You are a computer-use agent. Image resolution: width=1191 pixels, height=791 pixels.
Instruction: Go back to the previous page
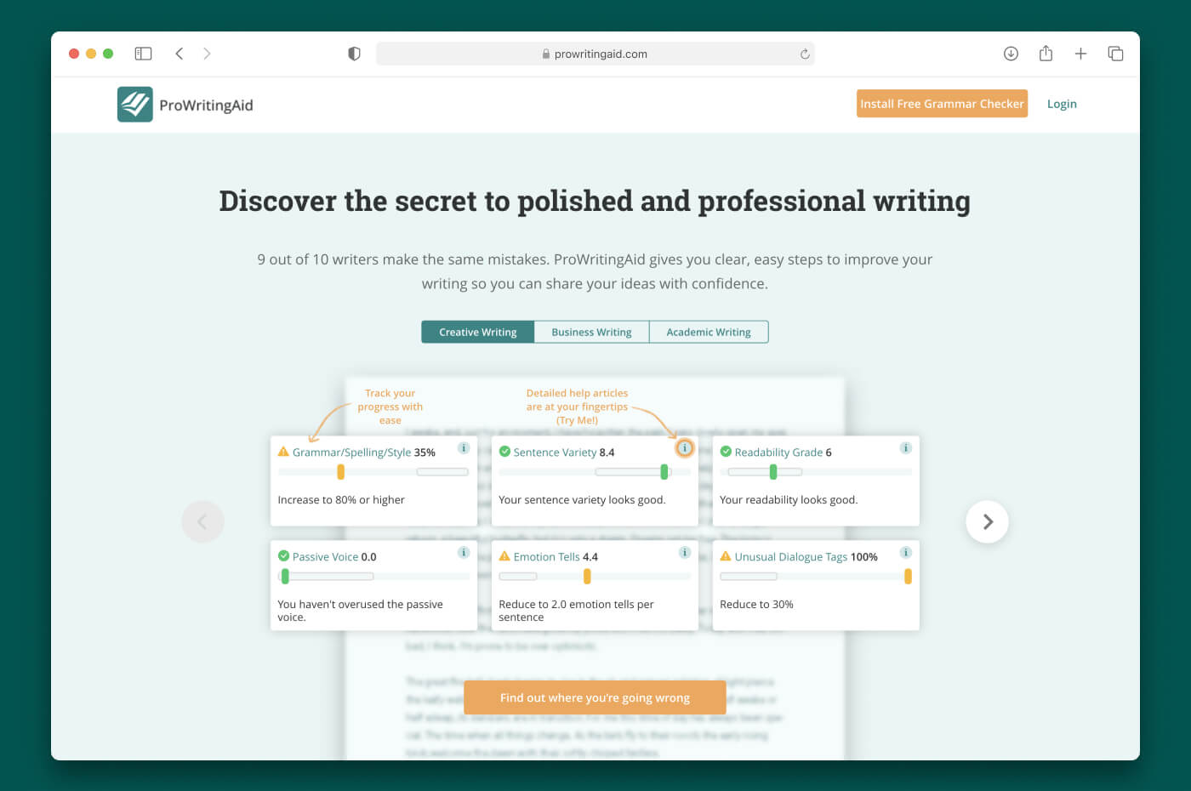click(180, 54)
